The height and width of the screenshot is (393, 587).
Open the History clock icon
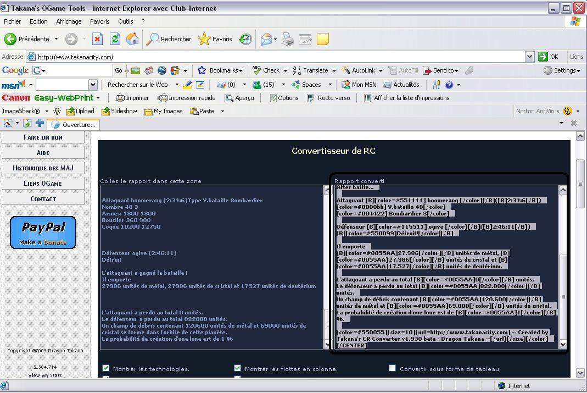(x=245, y=39)
